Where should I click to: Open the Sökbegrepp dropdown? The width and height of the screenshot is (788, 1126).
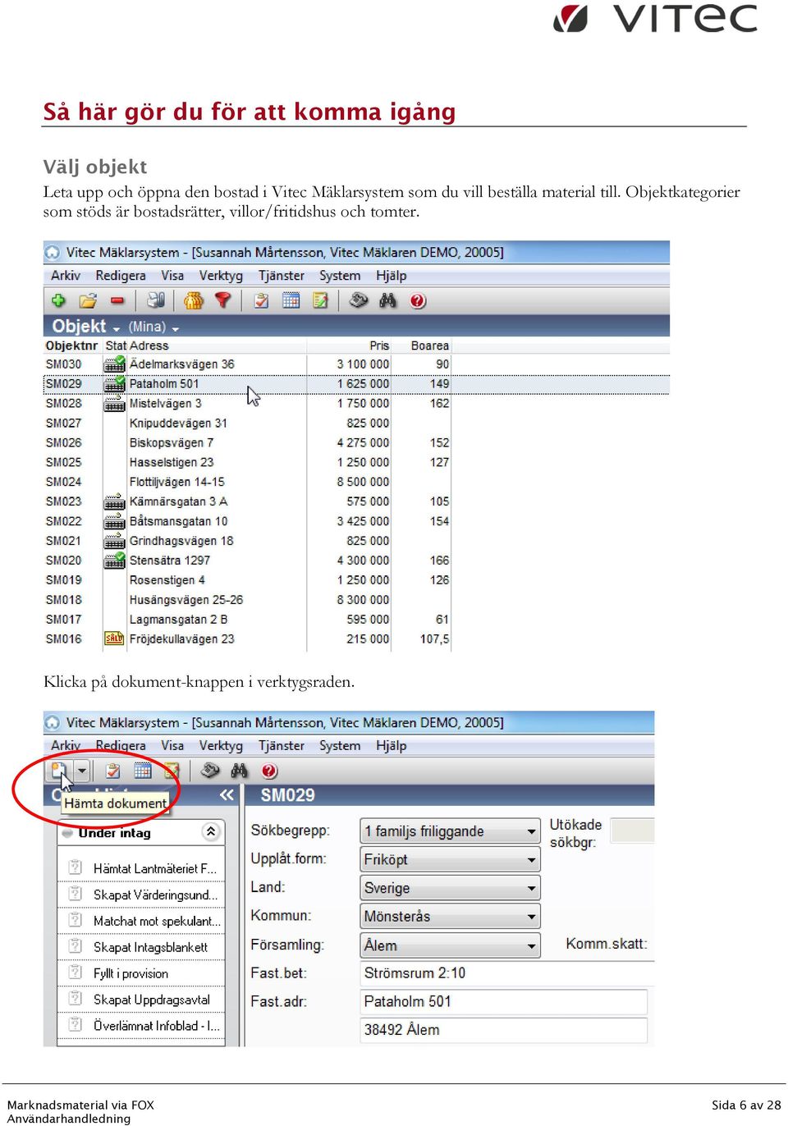(x=450, y=831)
